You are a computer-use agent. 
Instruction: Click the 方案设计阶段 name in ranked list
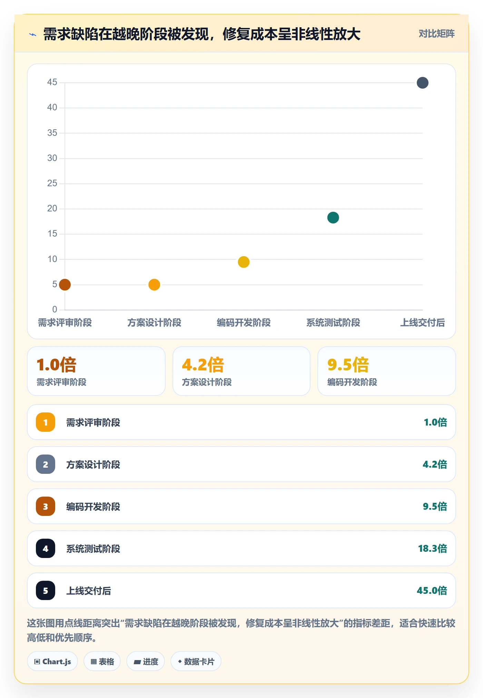(93, 465)
